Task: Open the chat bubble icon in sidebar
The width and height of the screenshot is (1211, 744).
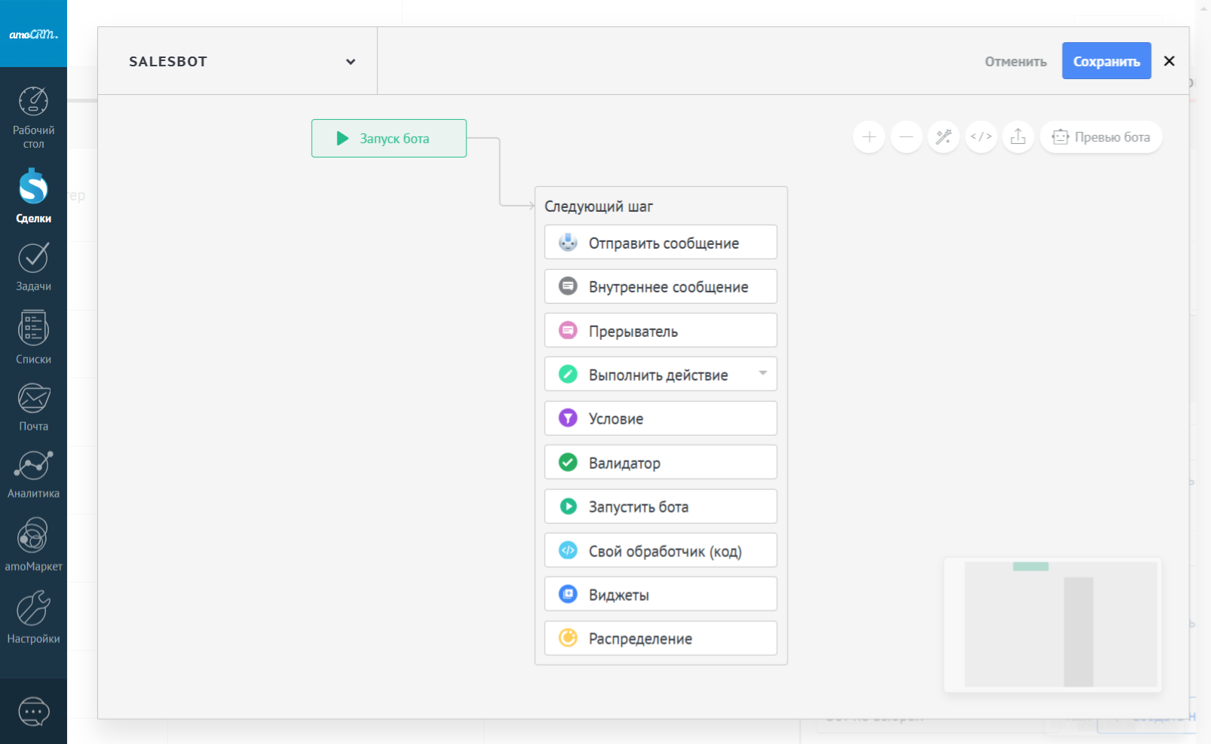Action: click(33, 712)
